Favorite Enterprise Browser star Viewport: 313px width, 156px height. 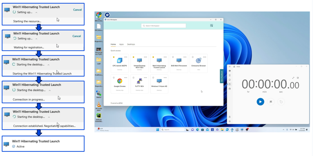tap(193, 57)
